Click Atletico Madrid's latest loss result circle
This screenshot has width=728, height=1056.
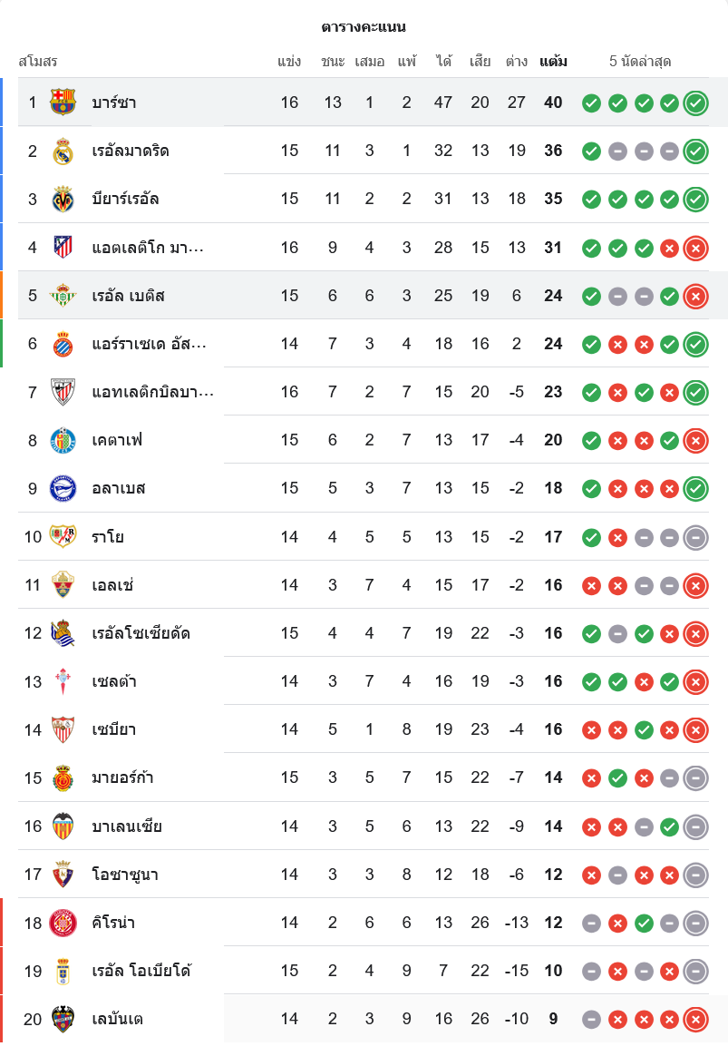[695, 247]
